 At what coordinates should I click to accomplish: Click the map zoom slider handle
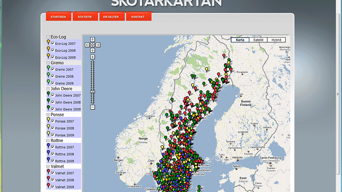coord(93,92)
